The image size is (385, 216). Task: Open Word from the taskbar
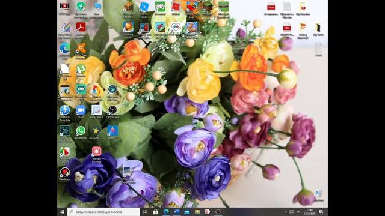176,212
